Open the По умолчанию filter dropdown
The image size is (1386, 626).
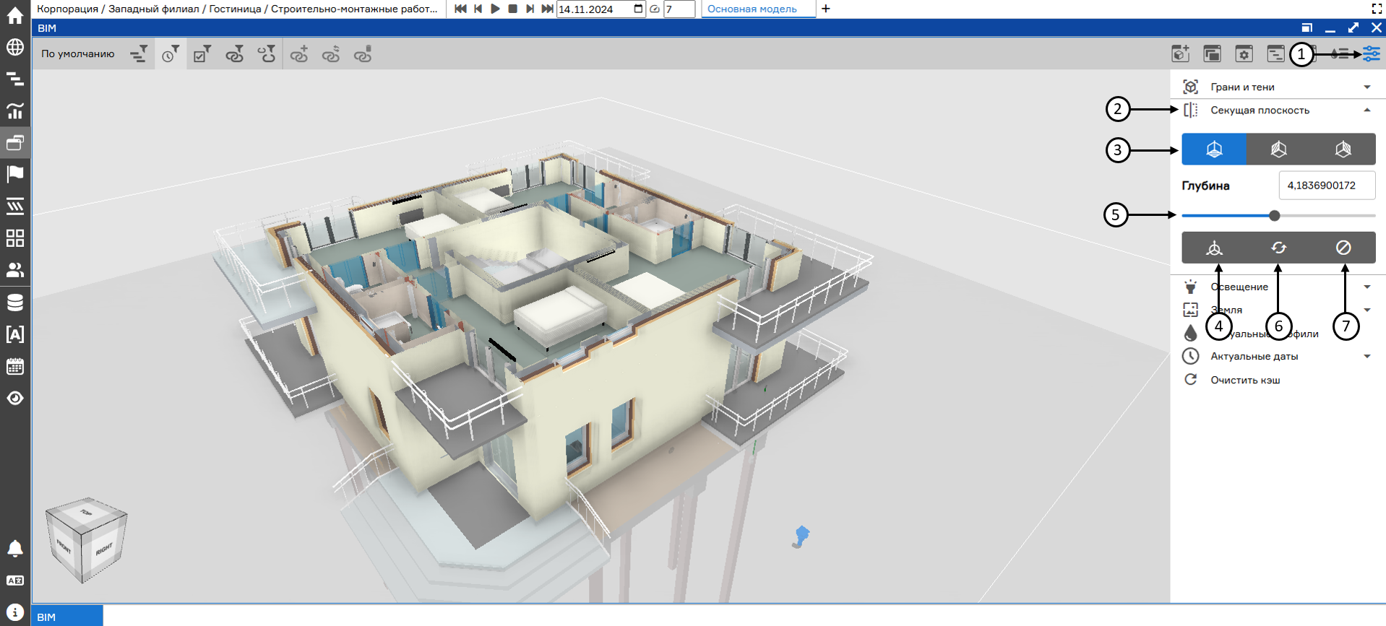click(78, 54)
